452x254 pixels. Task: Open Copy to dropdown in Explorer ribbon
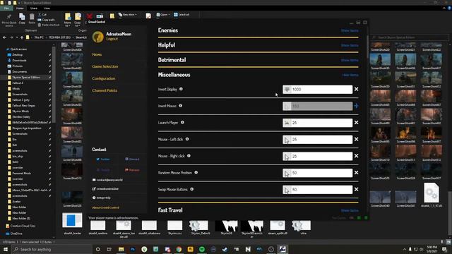tap(78, 20)
